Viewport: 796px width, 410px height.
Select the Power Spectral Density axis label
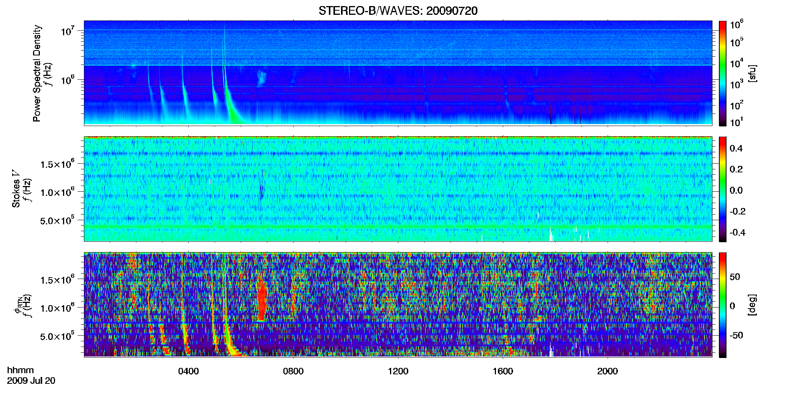pyautogui.click(x=36, y=73)
